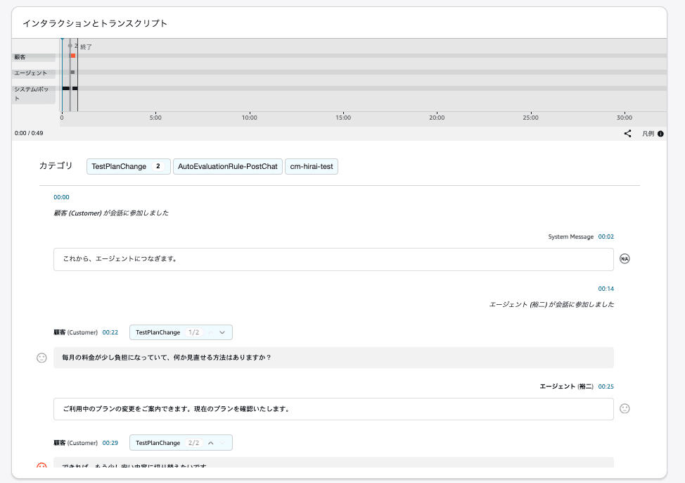This screenshot has width=685, height=483.
Task: Click customer message about 毎月の料金
Action: pyautogui.click(x=334, y=358)
